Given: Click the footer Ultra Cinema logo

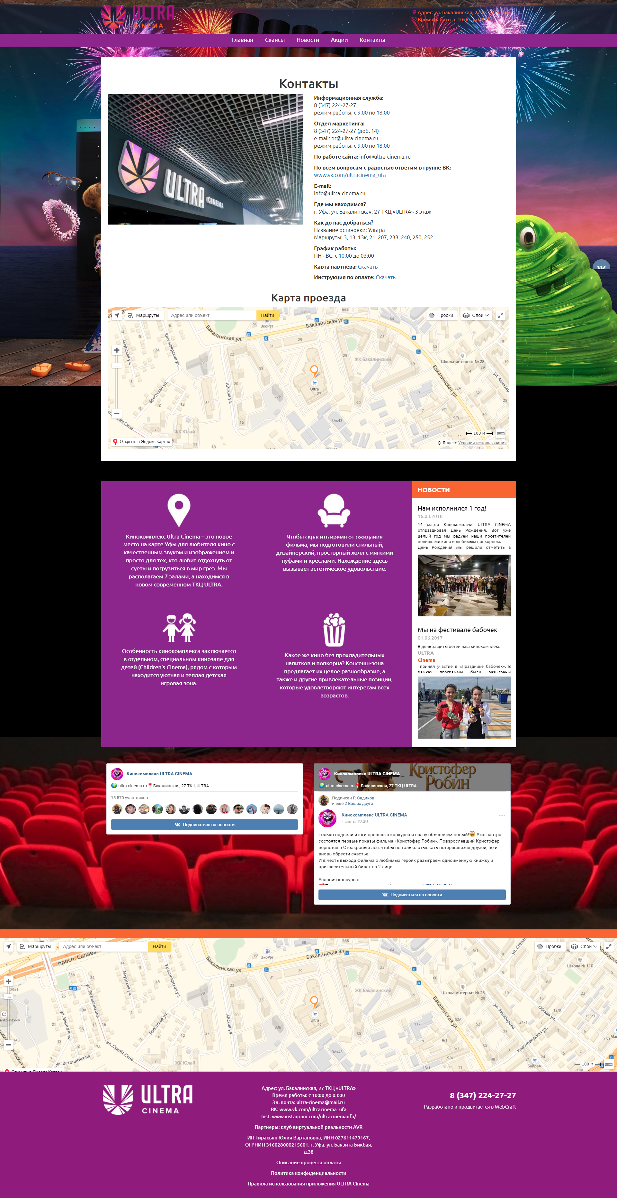Looking at the screenshot, I should [148, 1100].
